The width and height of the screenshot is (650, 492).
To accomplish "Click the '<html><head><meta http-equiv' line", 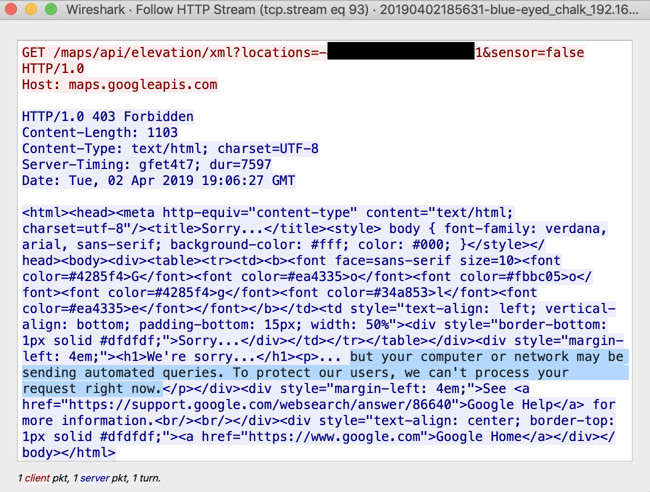I will point(267,212).
